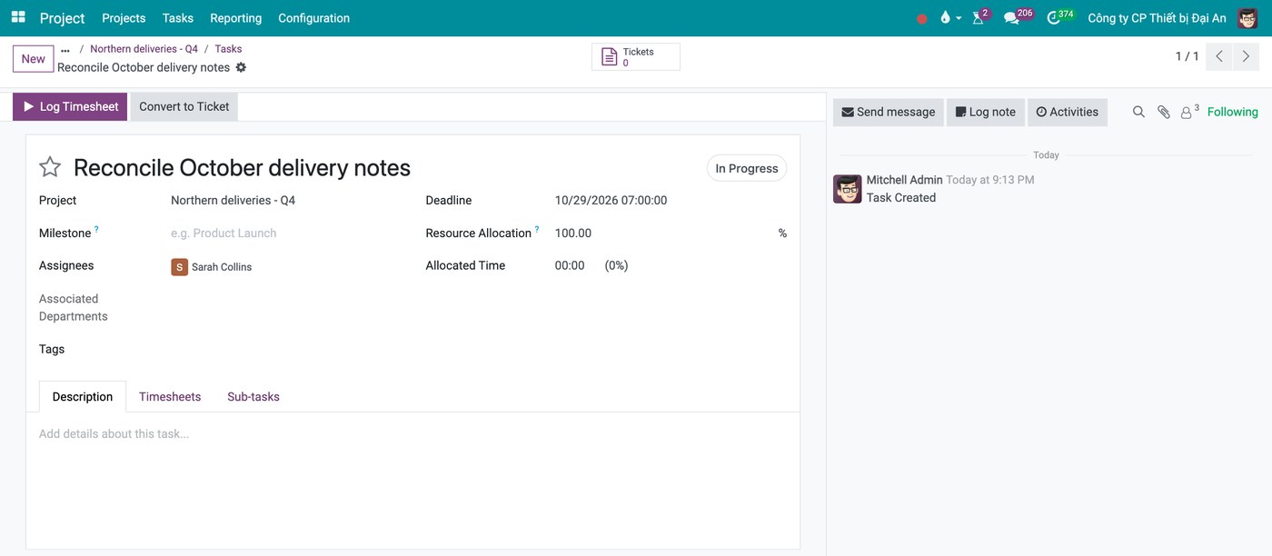
Task: Open the Tasks menu
Action: pyautogui.click(x=178, y=18)
